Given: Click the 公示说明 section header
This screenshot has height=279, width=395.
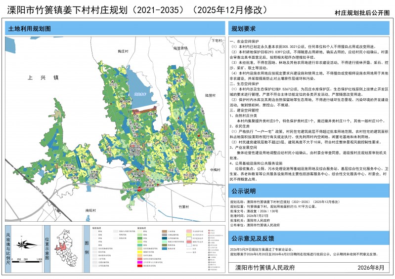Looking at the screenshot, I should (x=243, y=191).
